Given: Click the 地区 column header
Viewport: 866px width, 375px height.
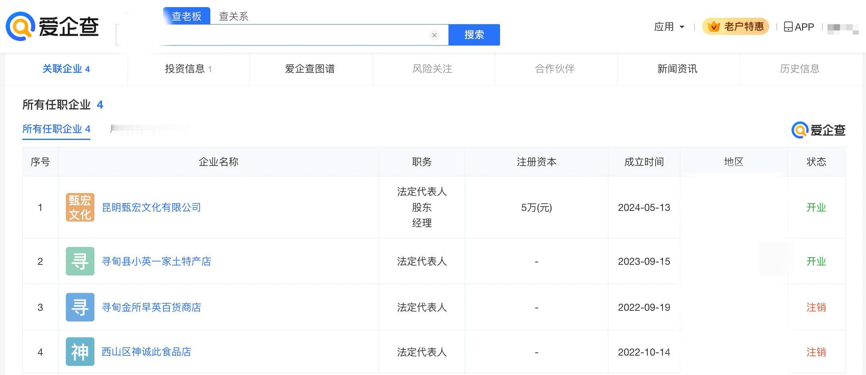Looking at the screenshot, I should [733, 162].
